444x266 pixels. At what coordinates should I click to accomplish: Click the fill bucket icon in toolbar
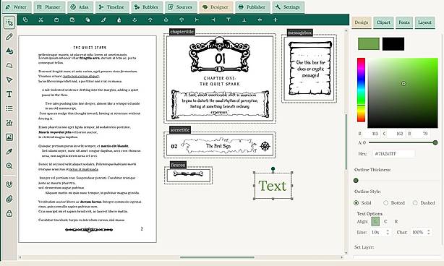click(119, 20)
